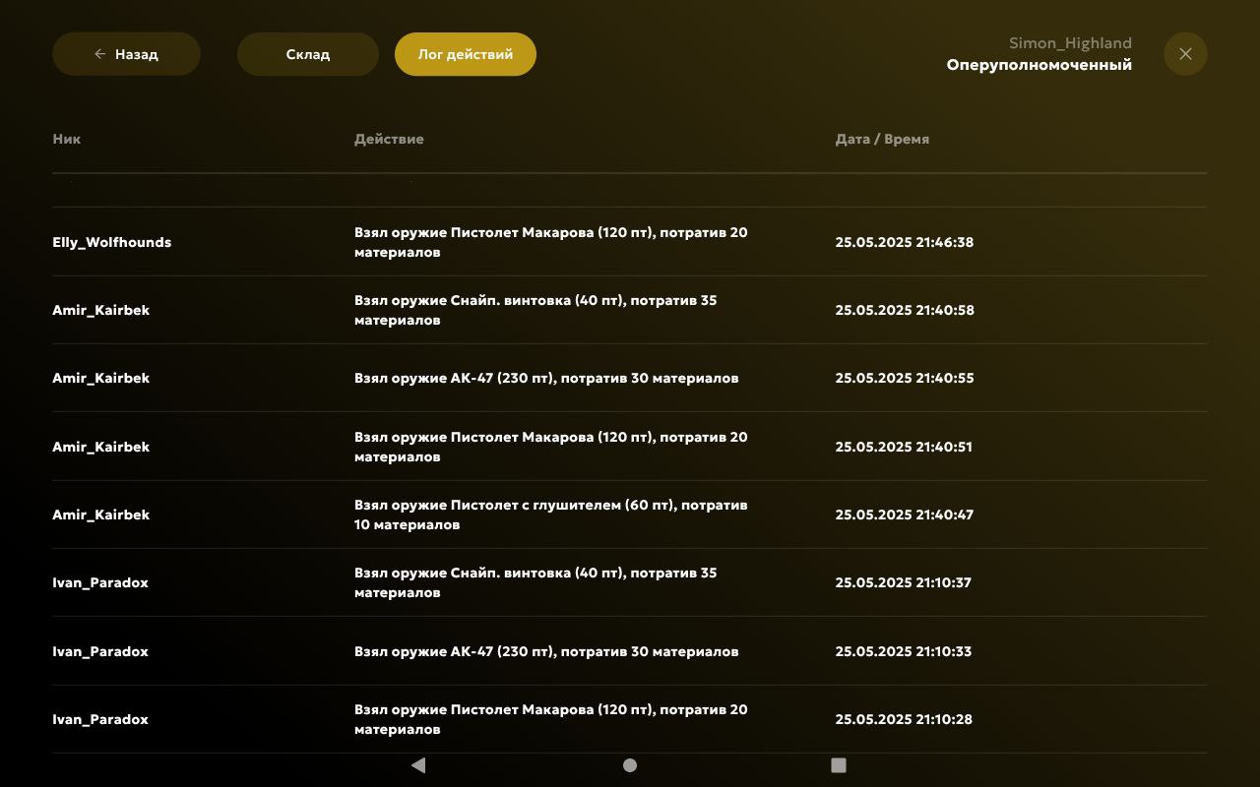Screen dimensions: 1260x787
Task: Click Amir_Kairbek in the 21:40:58 row
Action: pos(101,310)
